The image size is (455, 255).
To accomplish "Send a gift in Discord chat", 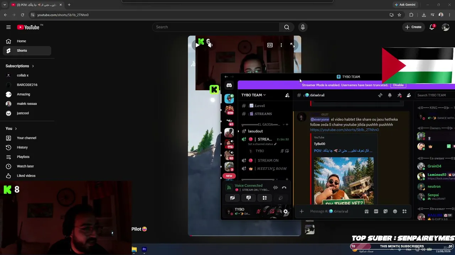I will (x=366, y=211).
